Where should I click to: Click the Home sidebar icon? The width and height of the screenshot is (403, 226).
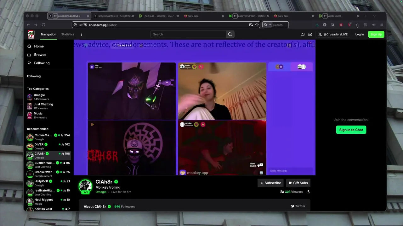point(29,46)
